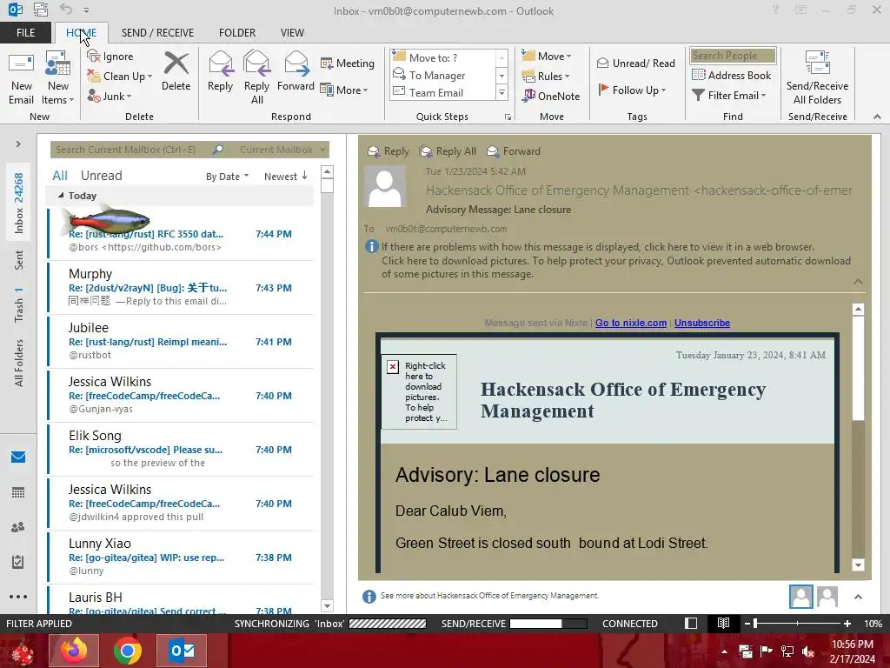Open the Rules dropdown

546,77
